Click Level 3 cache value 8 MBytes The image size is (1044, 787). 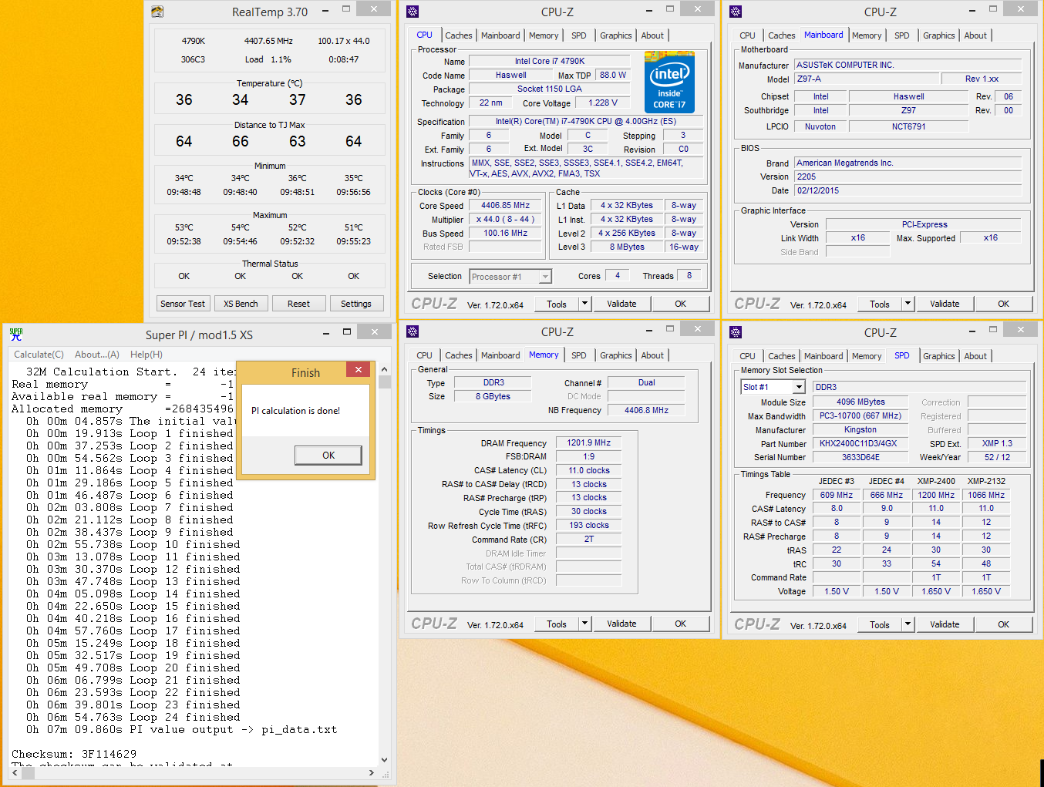[x=627, y=247]
